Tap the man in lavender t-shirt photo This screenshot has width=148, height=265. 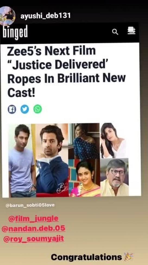[x=22, y=161]
